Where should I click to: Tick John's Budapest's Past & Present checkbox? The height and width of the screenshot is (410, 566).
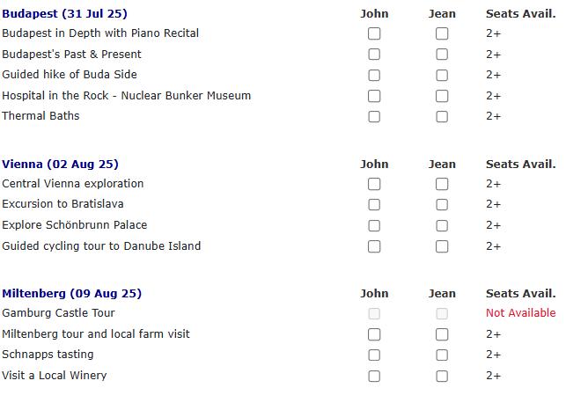tap(374, 55)
